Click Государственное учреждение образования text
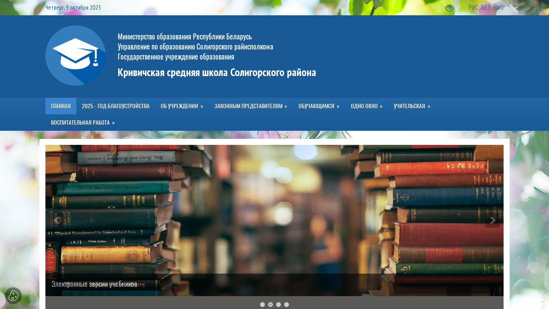 (x=176, y=57)
